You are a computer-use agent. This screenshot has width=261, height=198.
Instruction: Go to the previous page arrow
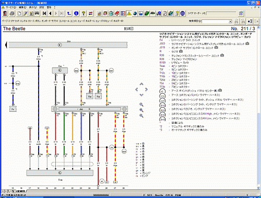(x=50, y=14)
